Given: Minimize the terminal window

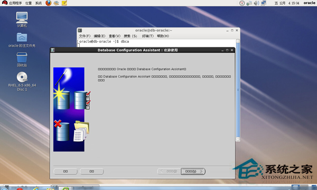Looking at the screenshot, I should pos(227,31).
